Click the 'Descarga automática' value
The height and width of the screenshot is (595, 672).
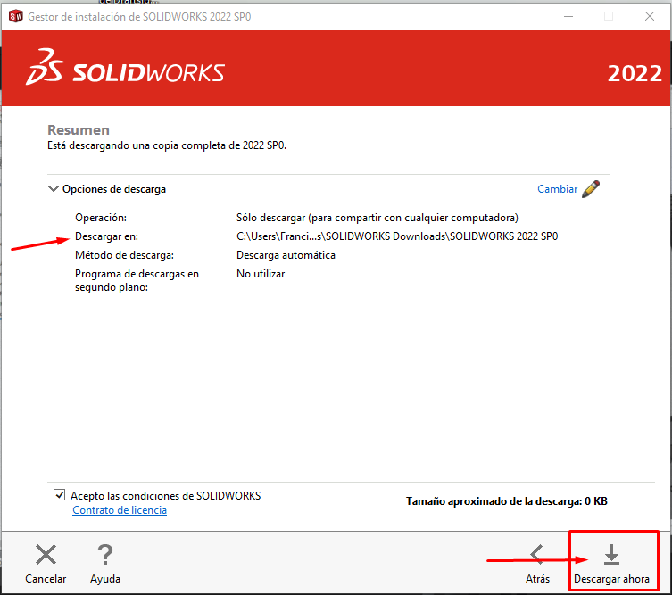286,255
